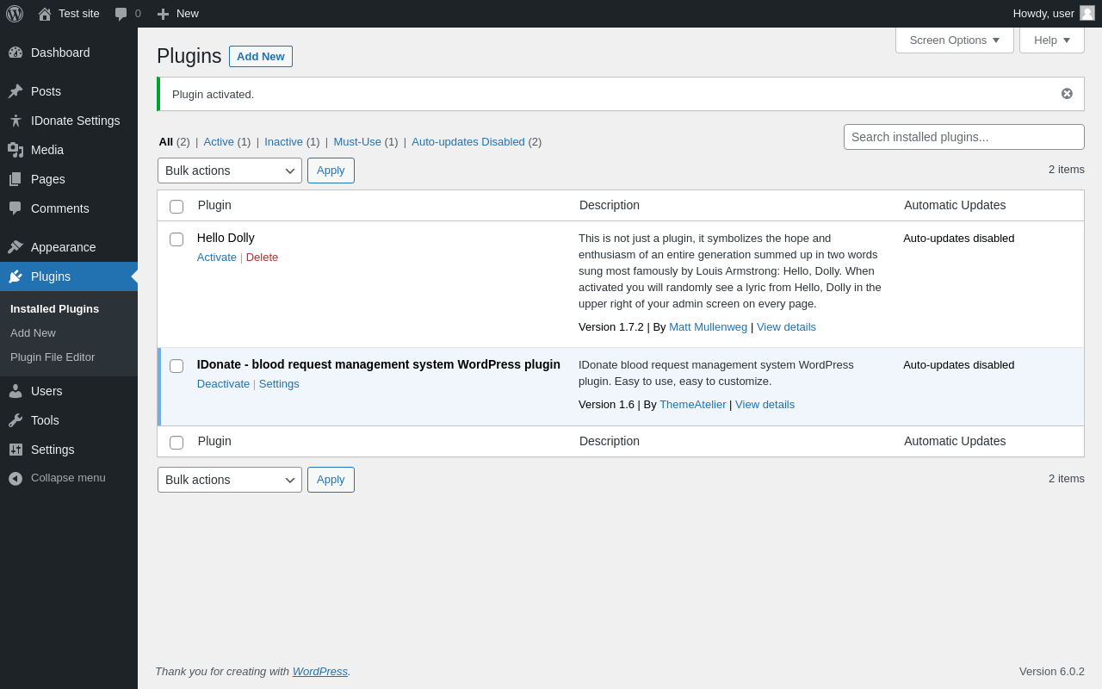This screenshot has width=1102, height=689.
Task: Deactivate the IDonate plugin
Action: pos(223,384)
